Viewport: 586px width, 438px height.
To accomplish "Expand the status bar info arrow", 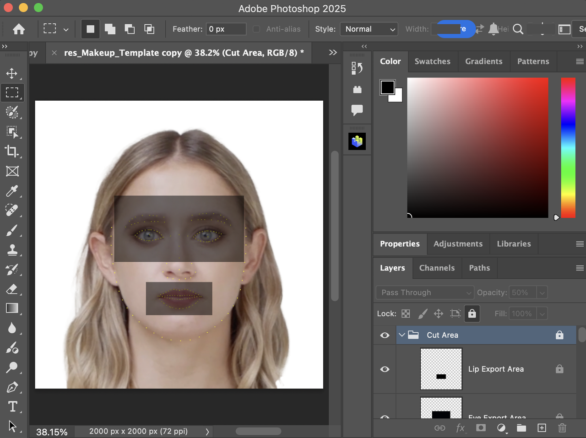I will pos(207,432).
